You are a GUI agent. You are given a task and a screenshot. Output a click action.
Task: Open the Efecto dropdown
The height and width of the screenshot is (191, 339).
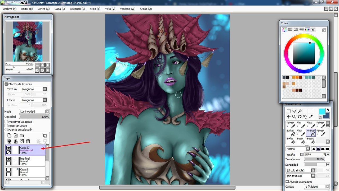coord(34,100)
